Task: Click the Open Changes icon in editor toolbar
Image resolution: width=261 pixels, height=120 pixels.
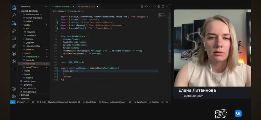Action: pyautogui.click(x=142, y=7)
